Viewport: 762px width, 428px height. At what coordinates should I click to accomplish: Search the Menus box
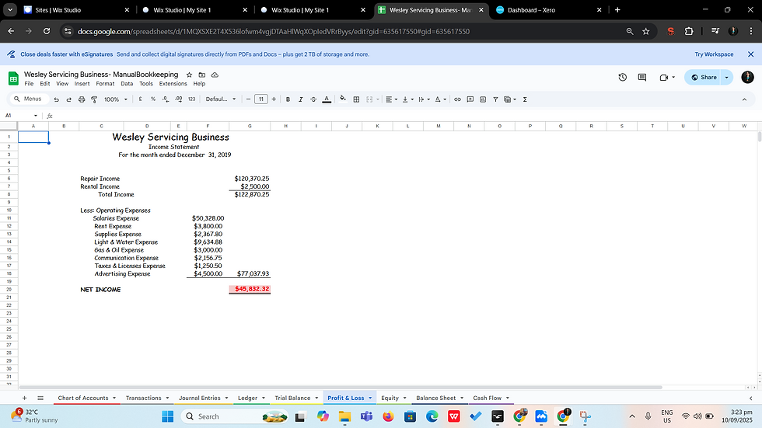30,99
